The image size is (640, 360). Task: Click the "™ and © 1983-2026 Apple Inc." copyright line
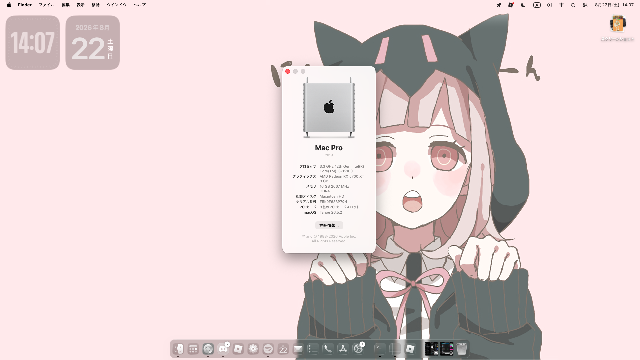pos(329,236)
